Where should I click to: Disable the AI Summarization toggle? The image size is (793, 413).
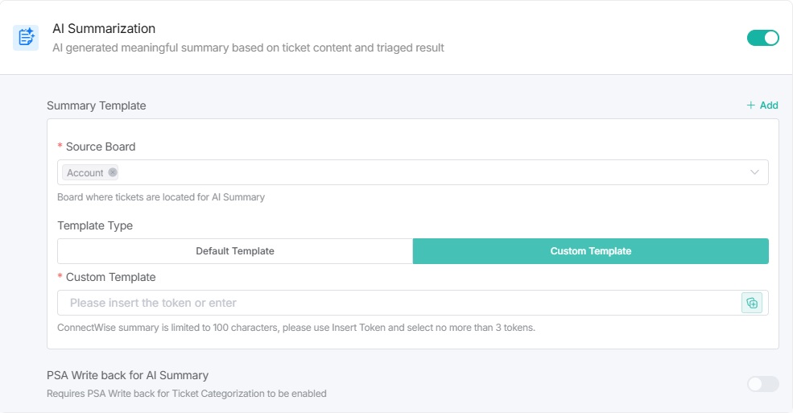pos(762,38)
